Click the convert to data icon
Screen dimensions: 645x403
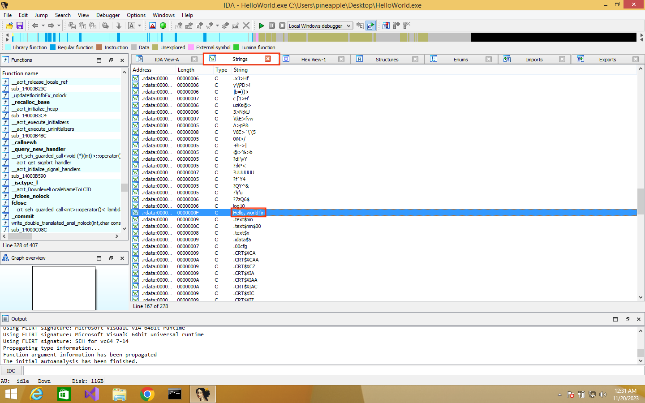[x=189, y=26]
